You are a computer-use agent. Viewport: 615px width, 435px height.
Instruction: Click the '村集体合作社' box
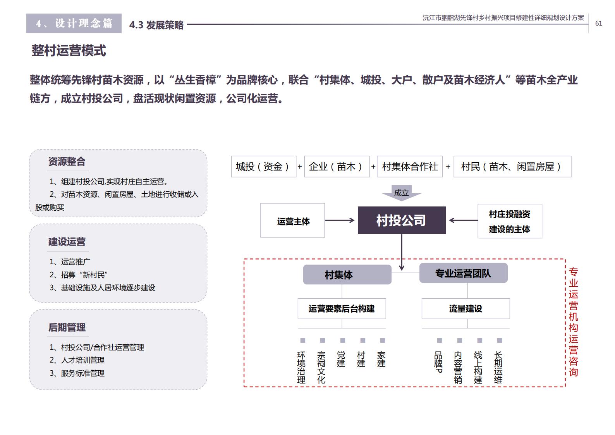[410, 167]
